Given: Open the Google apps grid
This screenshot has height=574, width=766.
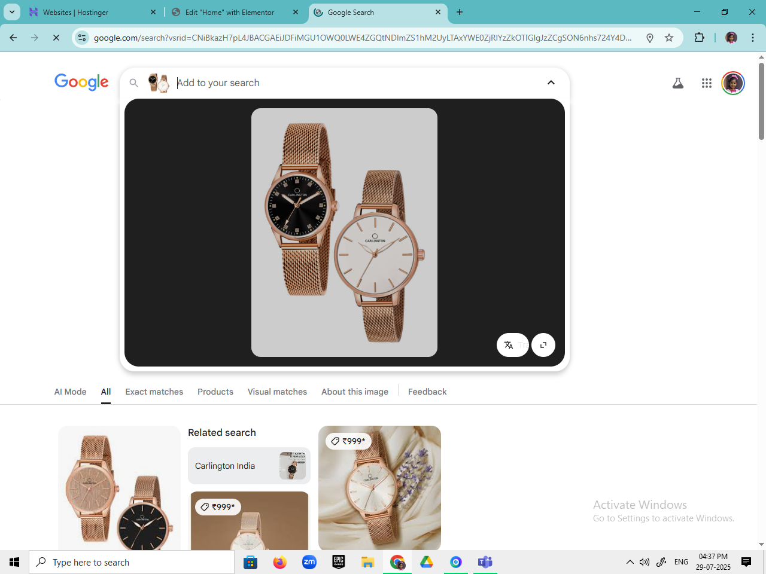Looking at the screenshot, I should (x=707, y=83).
